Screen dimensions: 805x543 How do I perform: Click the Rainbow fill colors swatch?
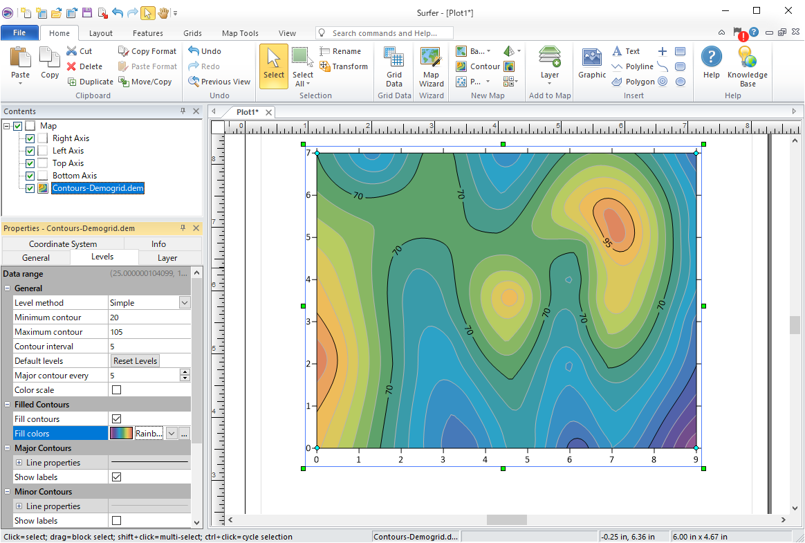click(120, 434)
